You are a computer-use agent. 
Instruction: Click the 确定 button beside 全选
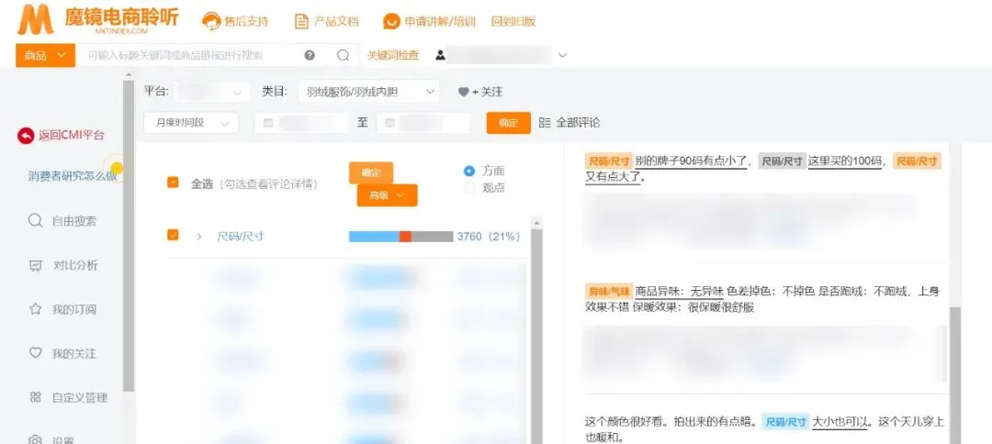pyautogui.click(x=371, y=172)
